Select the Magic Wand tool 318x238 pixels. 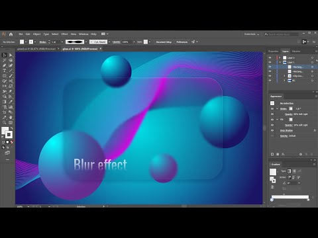point(5,60)
